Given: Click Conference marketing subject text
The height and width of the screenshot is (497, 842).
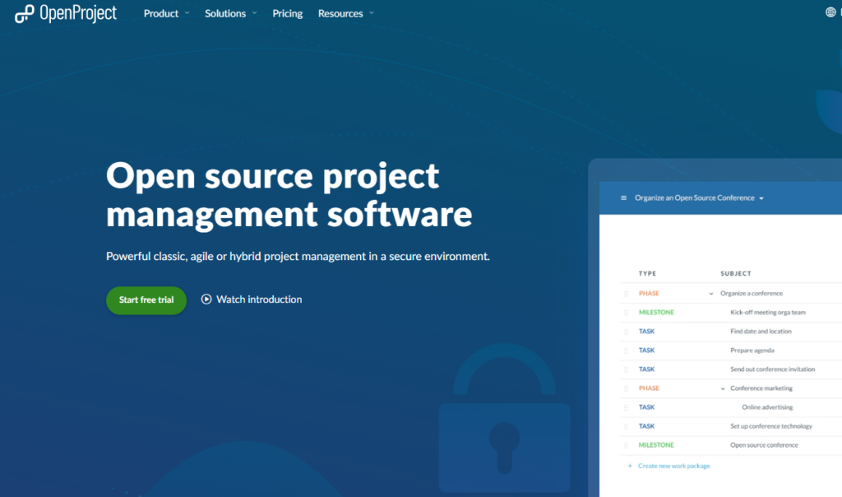Looking at the screenshot, I should pos(761,388).
